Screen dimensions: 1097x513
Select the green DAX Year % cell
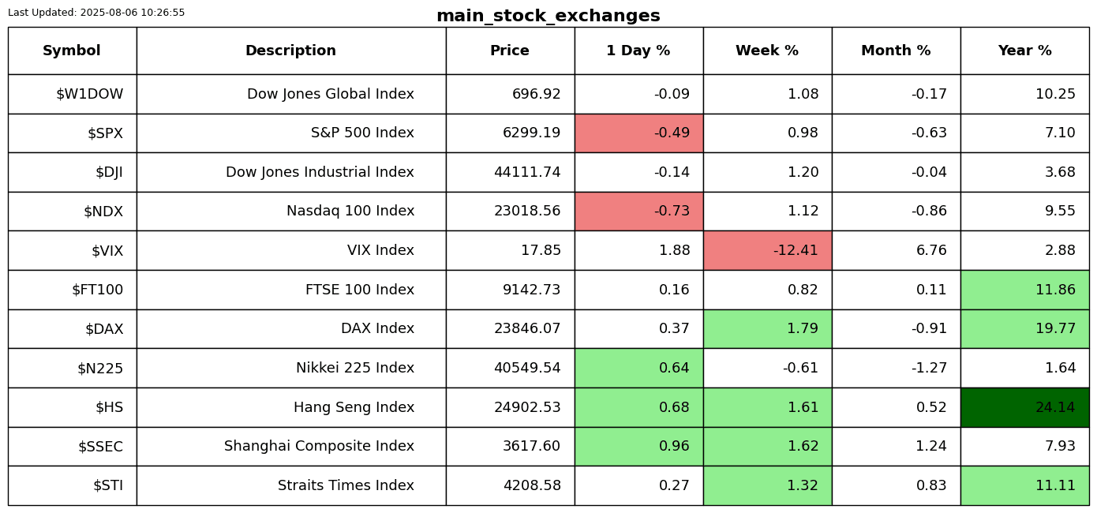click(1024, 329)
